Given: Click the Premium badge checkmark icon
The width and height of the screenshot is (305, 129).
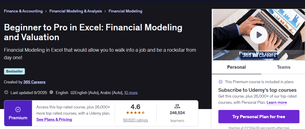Looking at the screenshot, I should click(x=18, y=110).
